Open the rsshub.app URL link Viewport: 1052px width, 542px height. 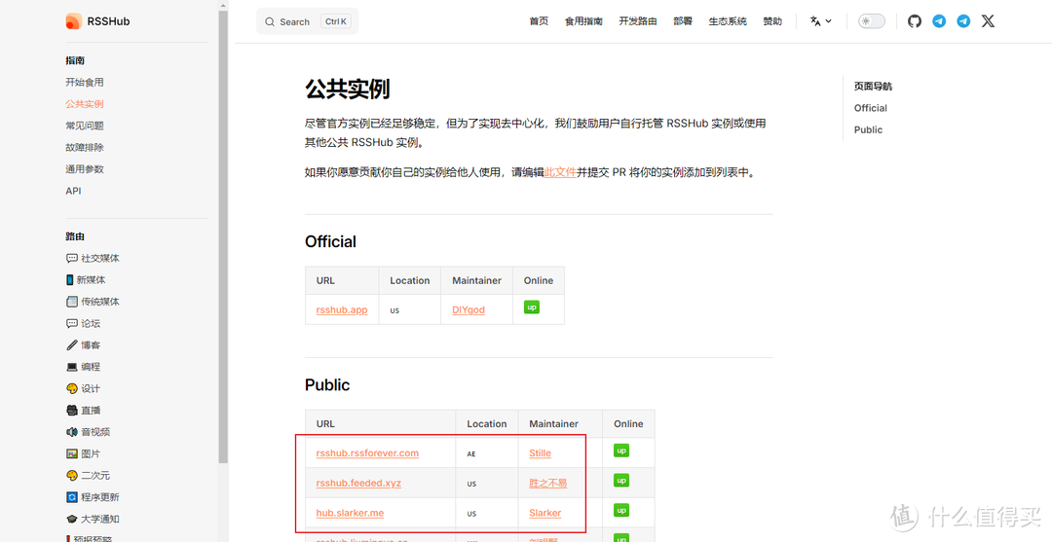point(342,309)
